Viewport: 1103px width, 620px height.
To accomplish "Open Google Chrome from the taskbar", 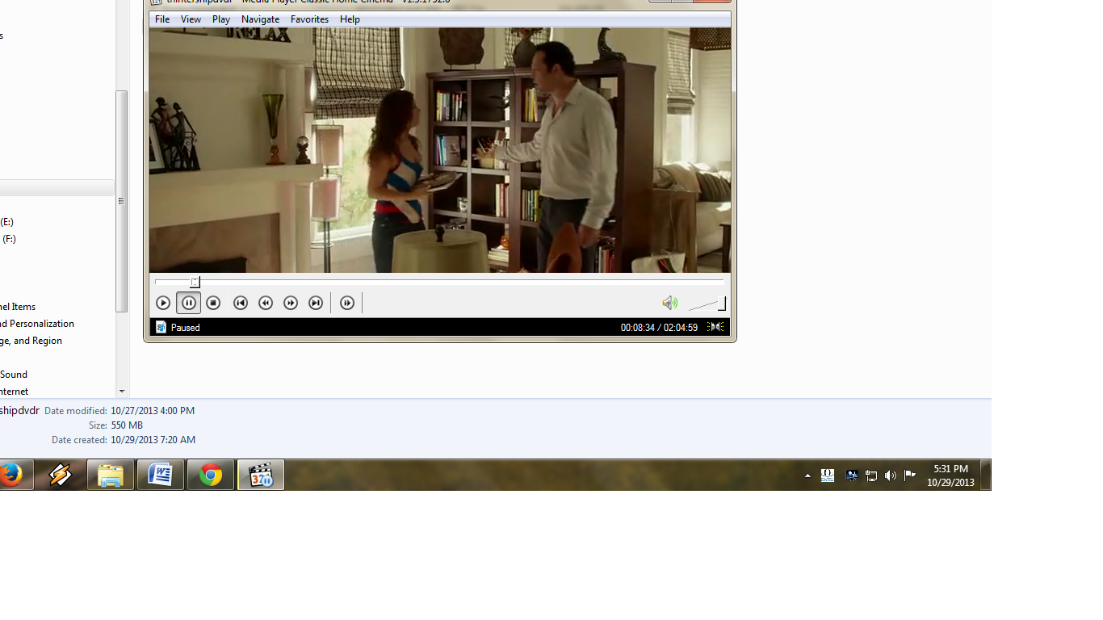I will 211,475.
